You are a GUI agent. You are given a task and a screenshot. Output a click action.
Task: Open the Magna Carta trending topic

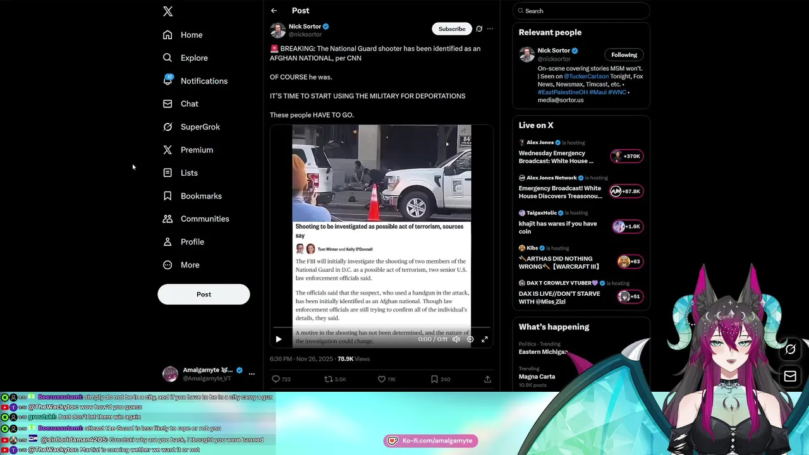click(x=537, y=377)
